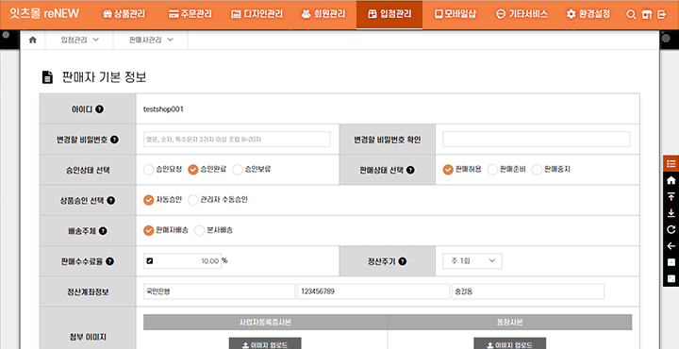The width and height of the screenshot is (679, 349).
Task: Open the 정산주기 주 1회 dropdown
Action: click(x=472, y=261)
